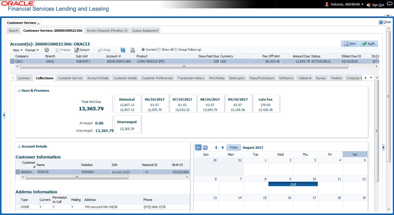Refresh the accounts table

[x=123, y=50]
